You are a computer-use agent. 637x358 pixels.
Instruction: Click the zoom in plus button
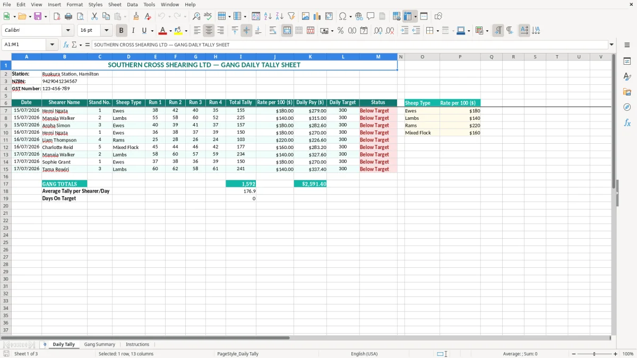[x=616, y=354]
